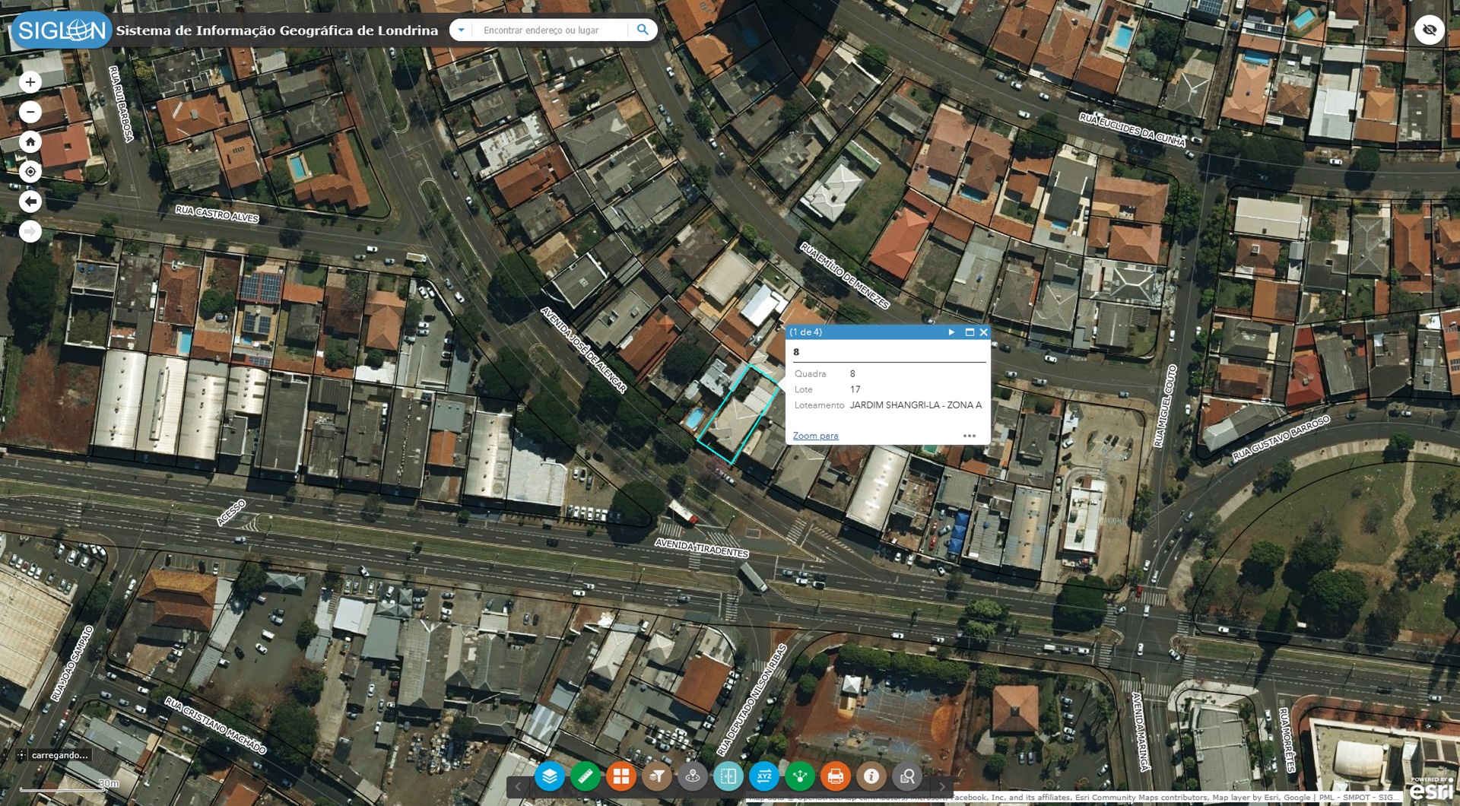Click the 'Zoom para' link
The width and height of the screenshot is (1460, 806).
pos(815,436)
